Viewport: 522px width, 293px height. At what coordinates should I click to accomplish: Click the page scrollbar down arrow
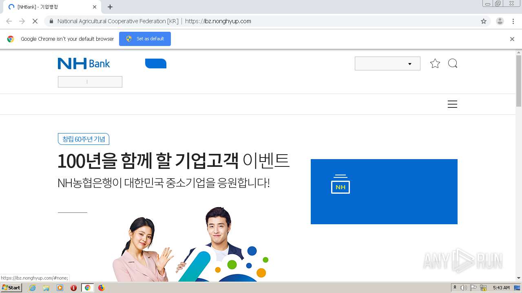click(519, 278)
